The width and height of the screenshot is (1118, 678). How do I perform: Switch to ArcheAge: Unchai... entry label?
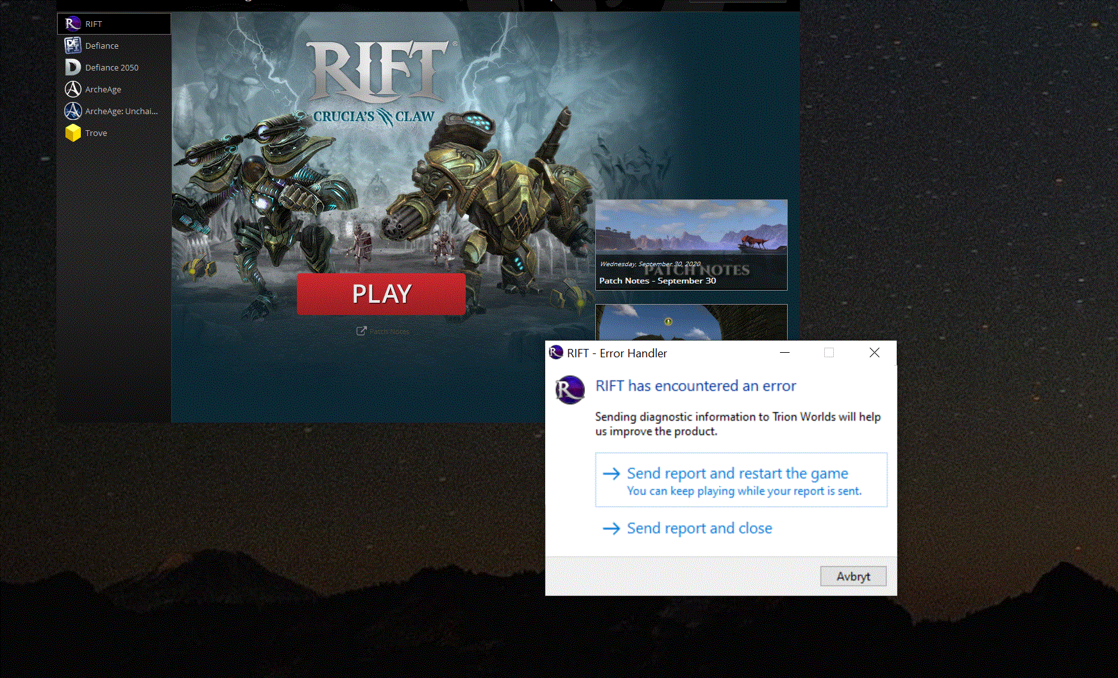tap(121, 111)
